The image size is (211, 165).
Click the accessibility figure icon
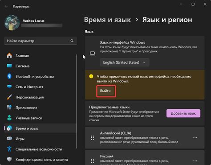point(9,149)
